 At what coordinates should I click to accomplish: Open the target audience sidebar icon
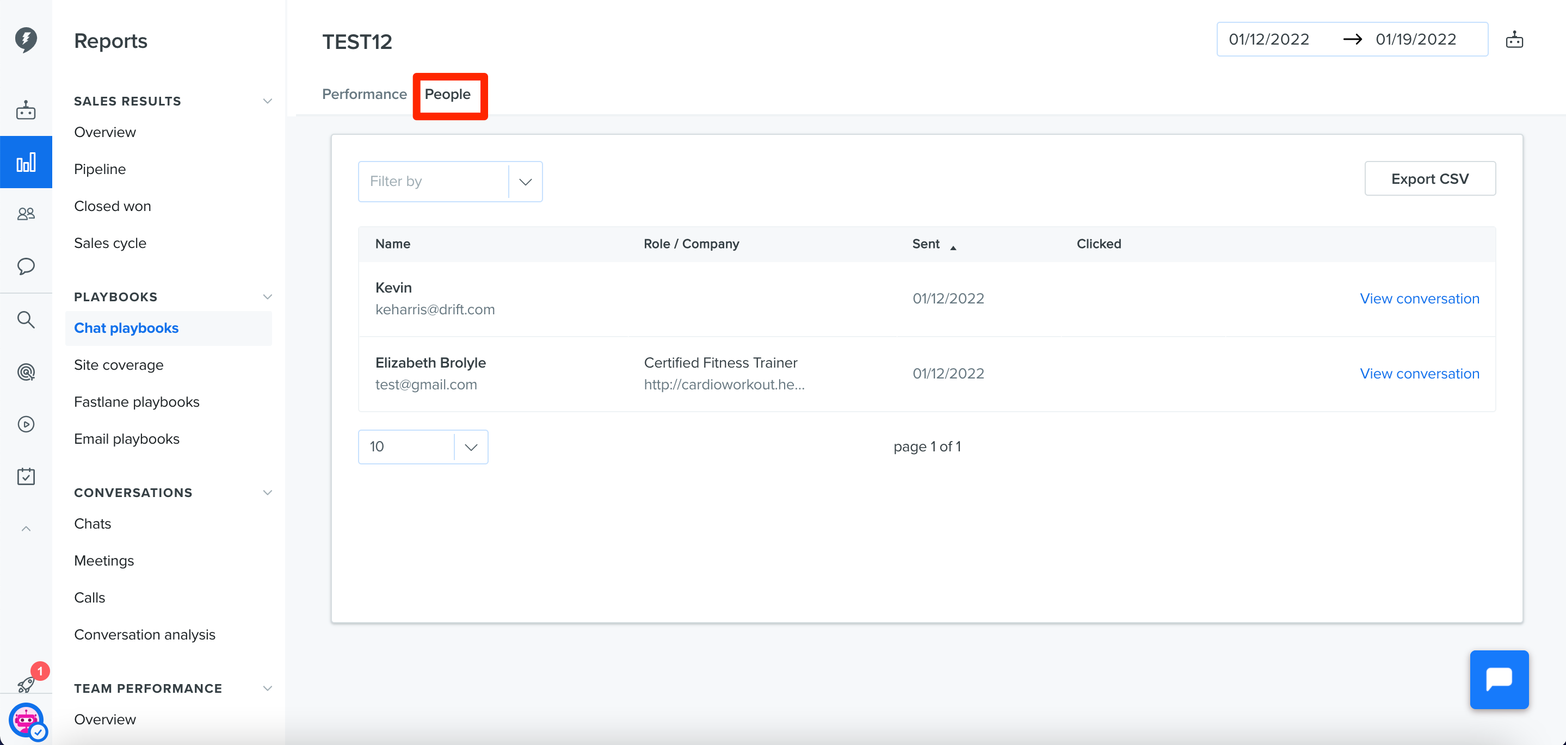[x=26, y=372]
